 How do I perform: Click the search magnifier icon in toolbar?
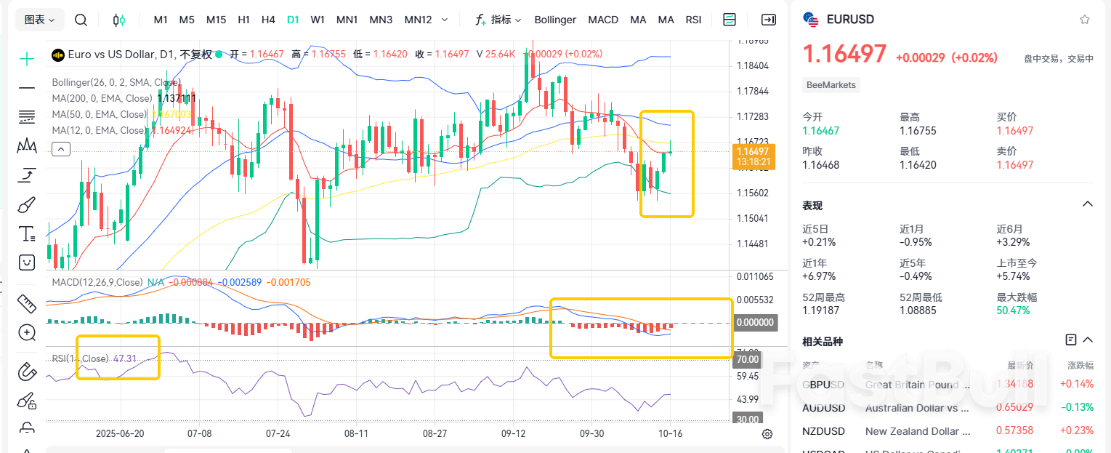pos(81,20)
